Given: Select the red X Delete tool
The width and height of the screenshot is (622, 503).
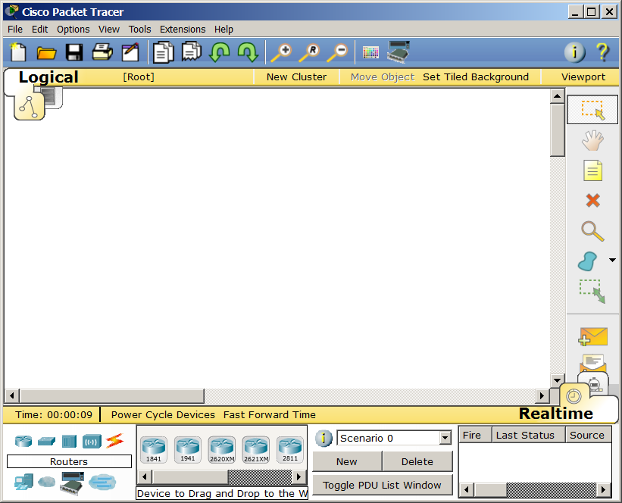Looking at the screenshot, I should 592,200.
